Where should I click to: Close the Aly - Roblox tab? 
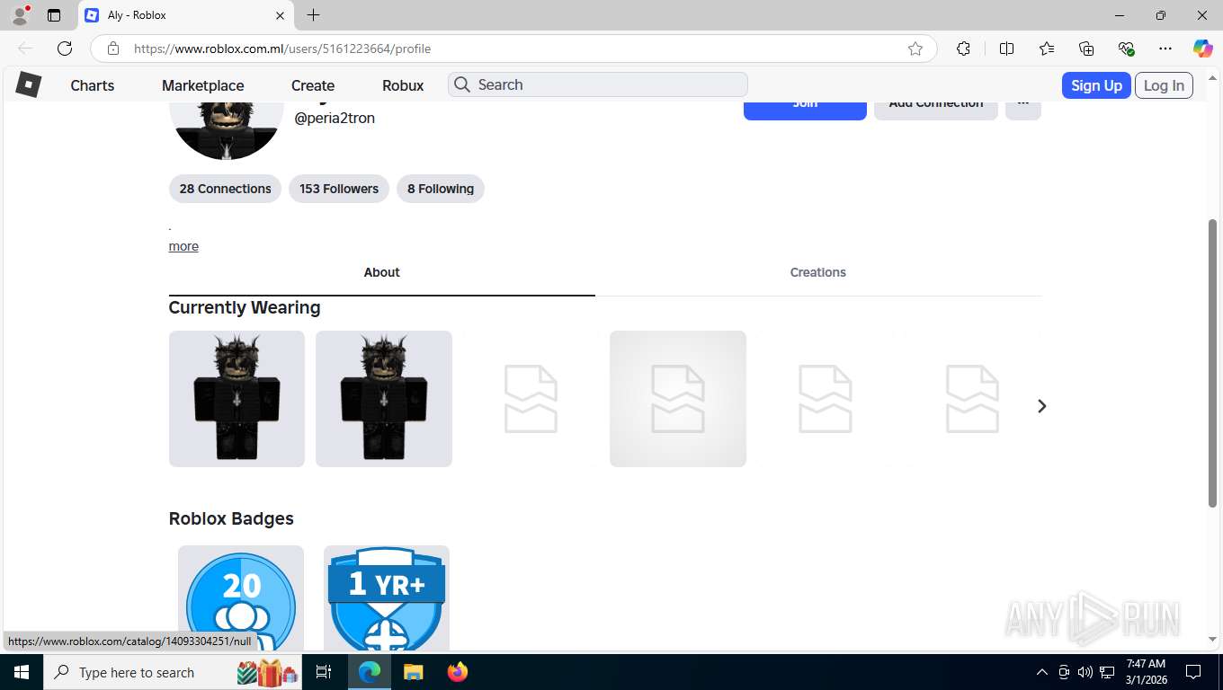(x=280, y=15)
